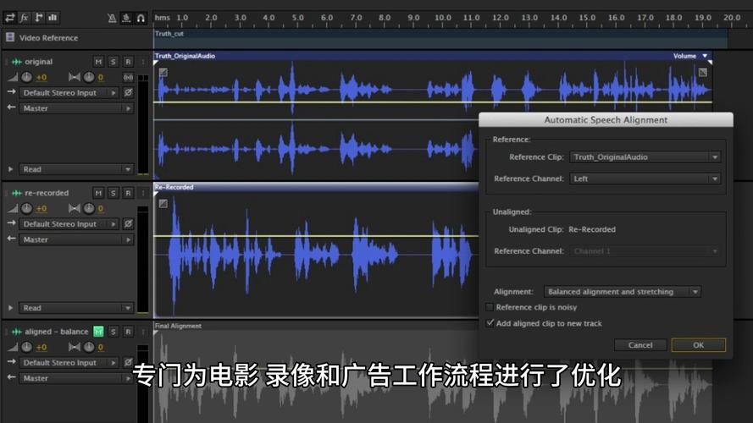Open the Reference Clip dropdown

click(x=645, y=157)
